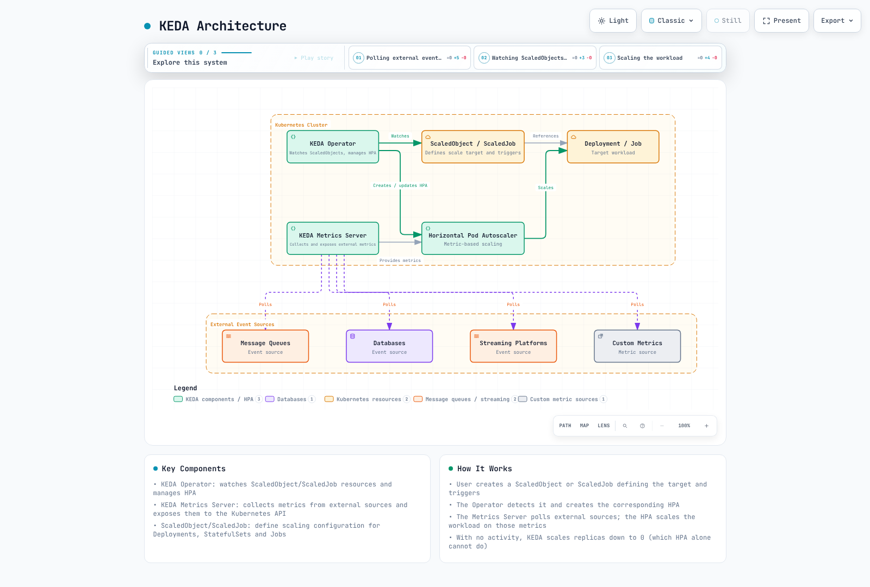Enable PATH mode in diagram toolbar

[565, 426]
